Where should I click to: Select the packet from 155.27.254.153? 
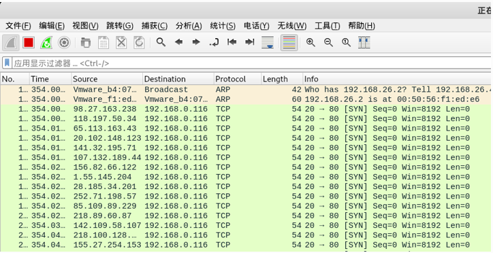click(x=246, y=245)
